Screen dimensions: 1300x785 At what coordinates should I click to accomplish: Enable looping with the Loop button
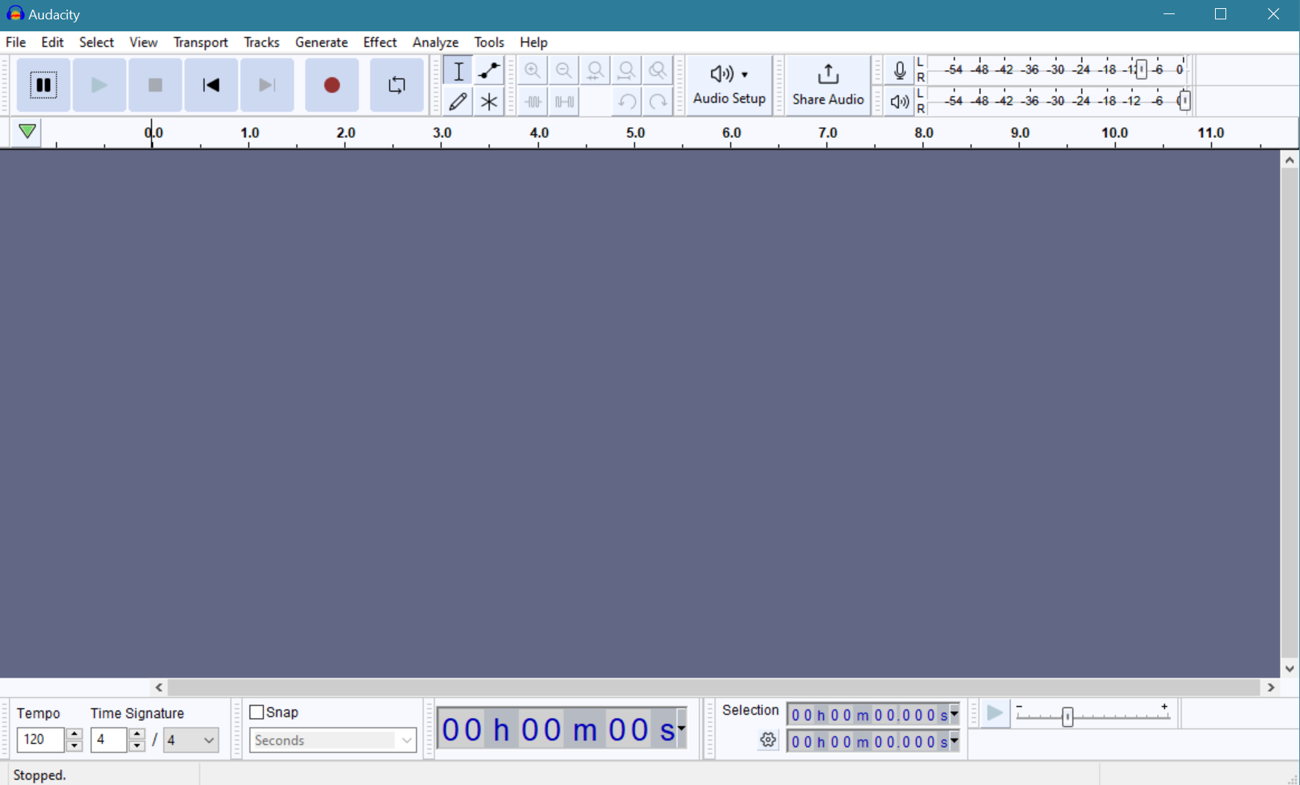tap(397, 85)
